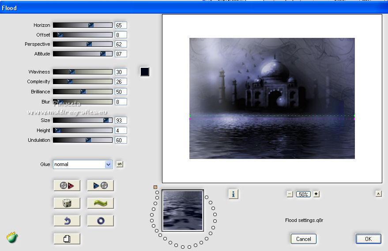Click the Brilliance slider handle

pos(83,92)
